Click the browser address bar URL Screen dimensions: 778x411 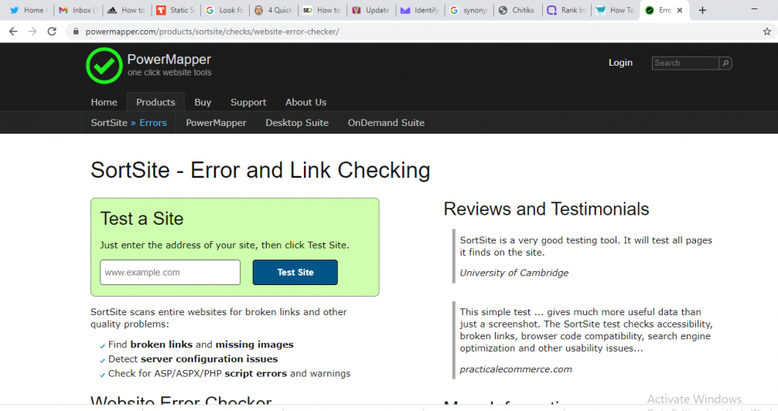[x=212, y=31]
